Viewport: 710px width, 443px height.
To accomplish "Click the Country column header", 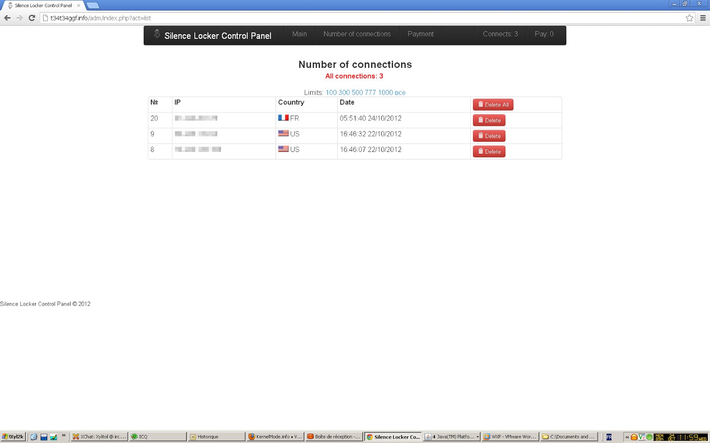I will tap(291, 102).
